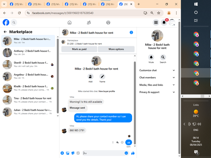The width and height of the screenshot is (211, 158).
Task: Open Tina's conversation
Action: [28, 100]
